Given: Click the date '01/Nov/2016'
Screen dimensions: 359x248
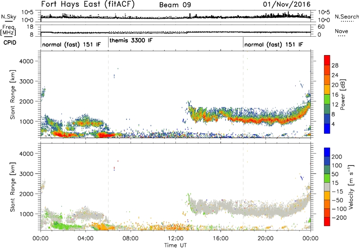Looking at the screenshot, I should [x=287, y=4].
